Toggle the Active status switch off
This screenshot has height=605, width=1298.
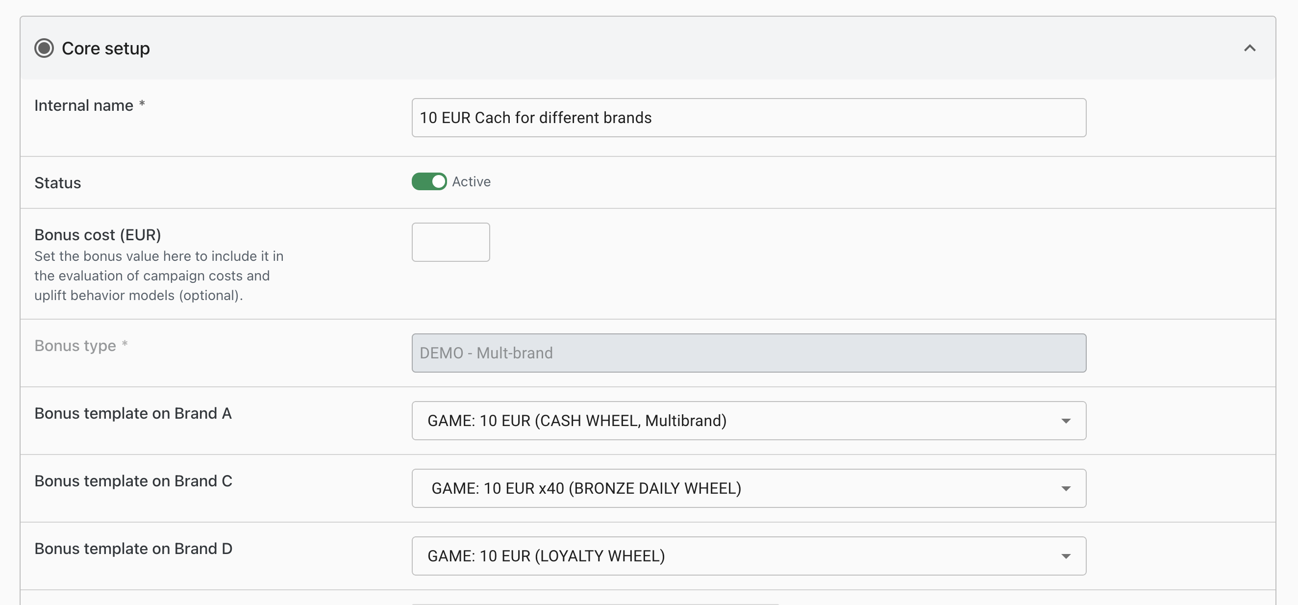(429, 181)
